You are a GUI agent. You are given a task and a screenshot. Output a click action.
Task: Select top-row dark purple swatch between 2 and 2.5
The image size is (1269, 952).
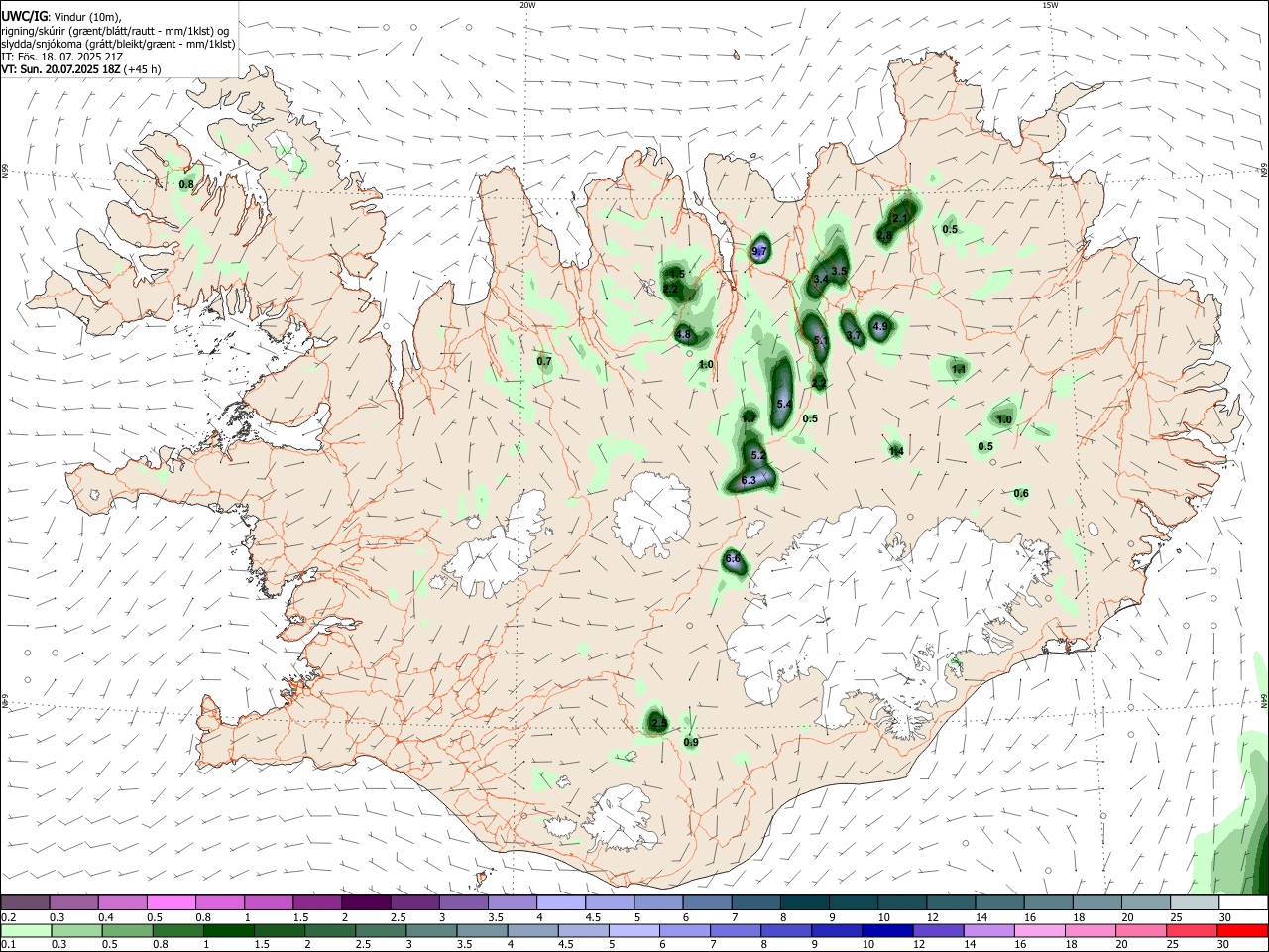(x=365, y=903)
